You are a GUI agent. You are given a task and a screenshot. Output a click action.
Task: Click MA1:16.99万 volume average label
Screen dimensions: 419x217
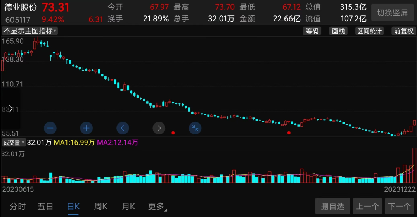74,143
